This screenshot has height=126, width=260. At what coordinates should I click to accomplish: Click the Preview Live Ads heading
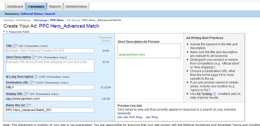coord(130,106)
